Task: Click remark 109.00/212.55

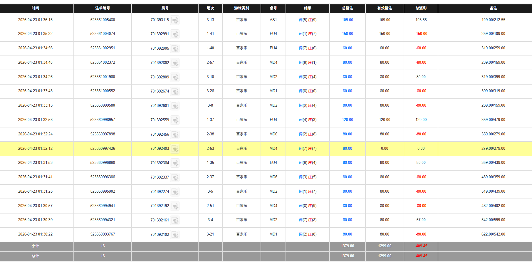Action: tap(493, 20)
